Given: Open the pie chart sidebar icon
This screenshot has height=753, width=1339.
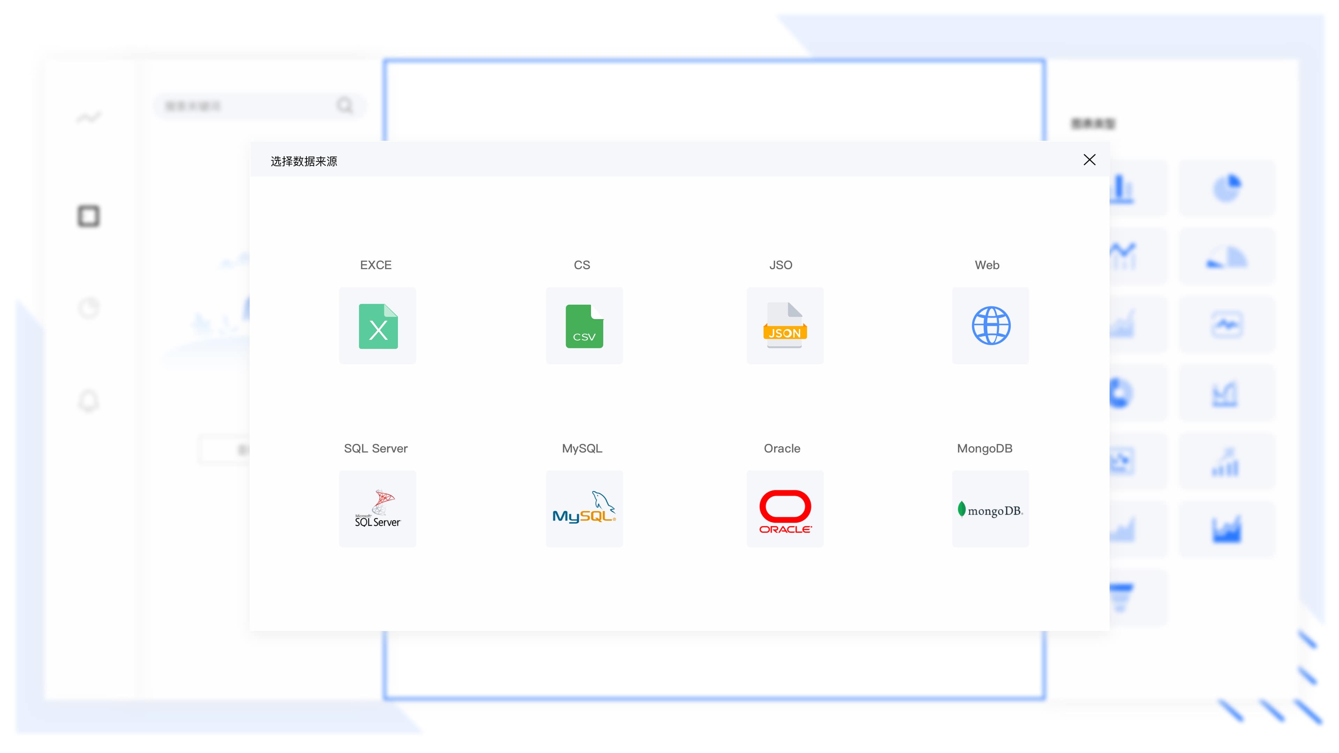Looking at the screenshot, I should pos(89,308).
